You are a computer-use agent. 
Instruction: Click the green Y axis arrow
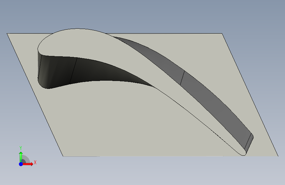pyautogui.click(x=21, y=157)
